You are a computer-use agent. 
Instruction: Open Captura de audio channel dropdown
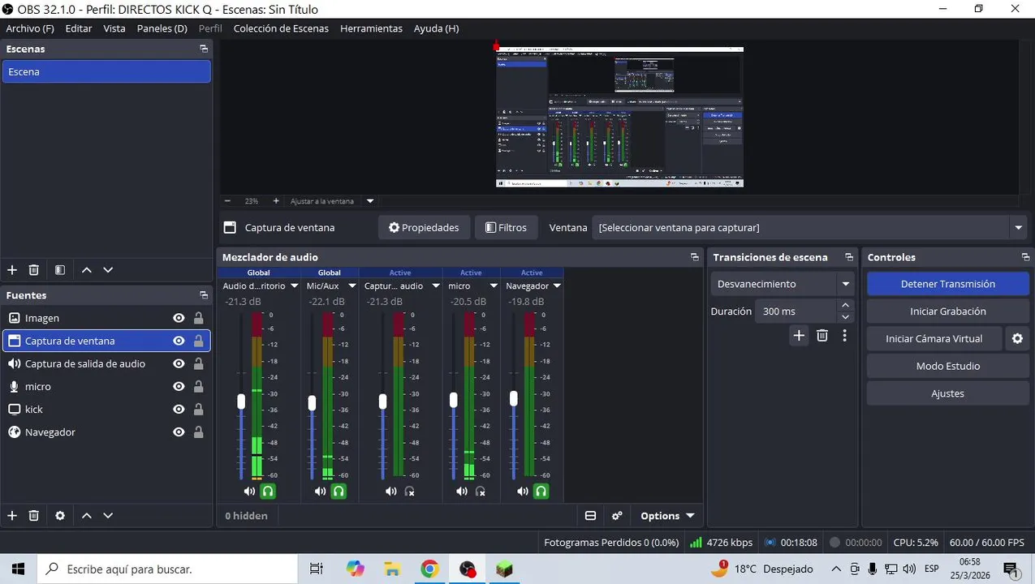pos(436,286)
